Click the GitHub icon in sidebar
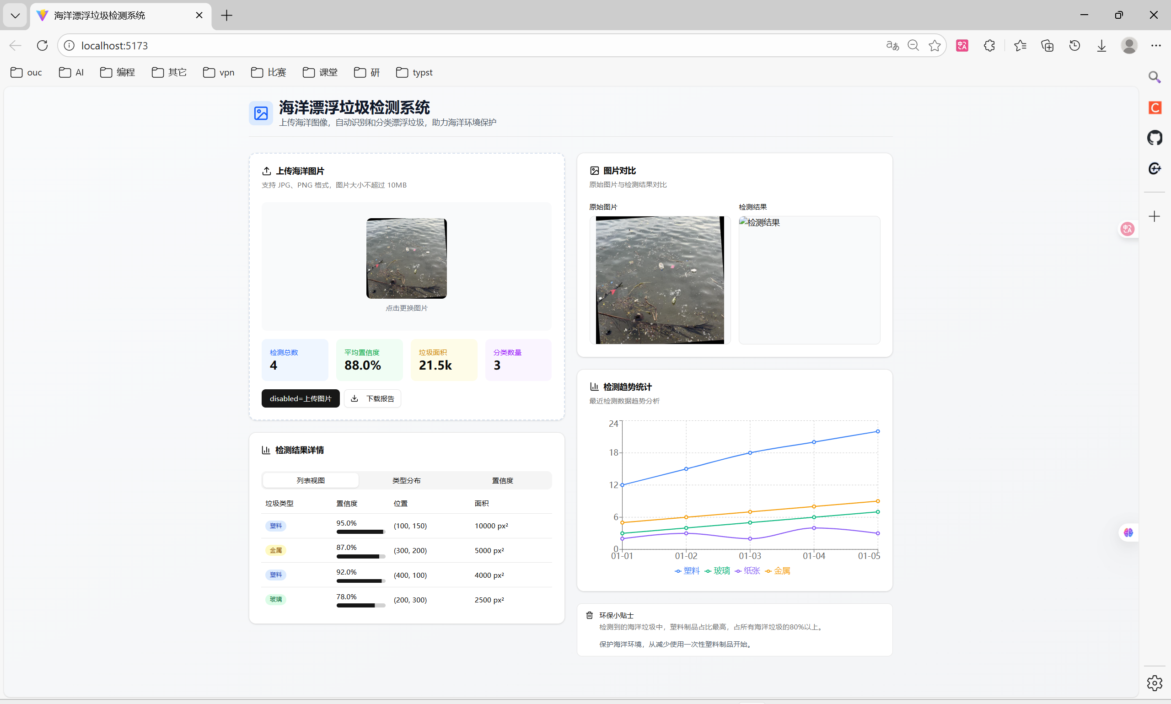This screenshot has height=704, width=1171. [1155, 138]
